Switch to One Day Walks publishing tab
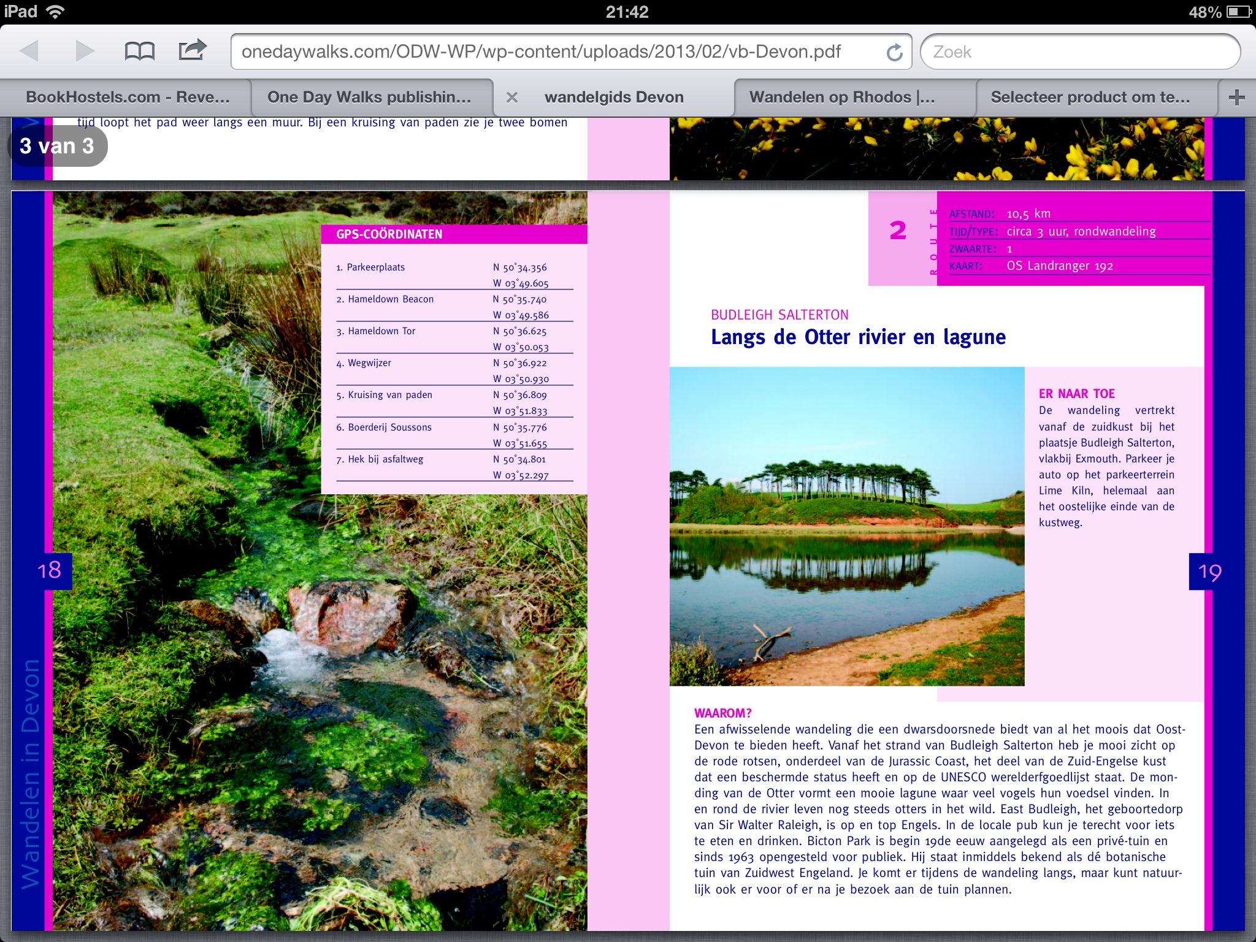 369,97
